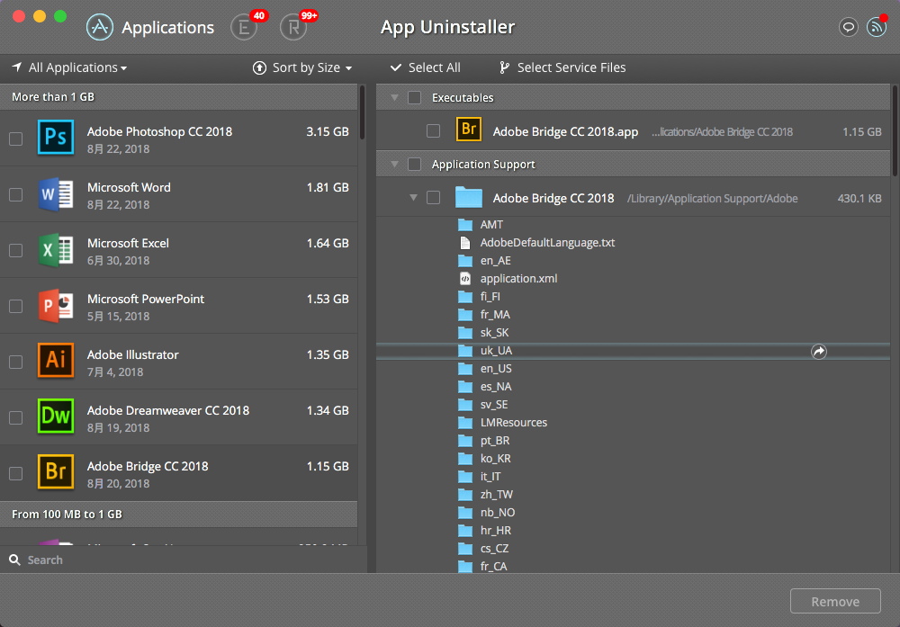900x627 pixels.
Task: Open the Applications tab icon
Action: point(100,27)
